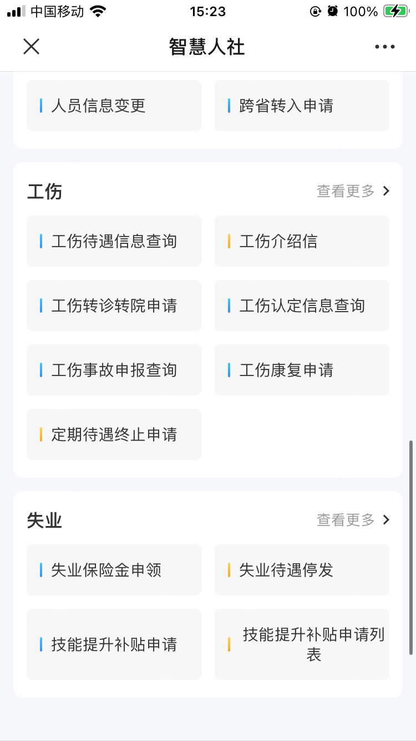Open 定期待遇终止申请
This screenshot has width=416, height=741.
pyautogui.click(x=114, y=434)
